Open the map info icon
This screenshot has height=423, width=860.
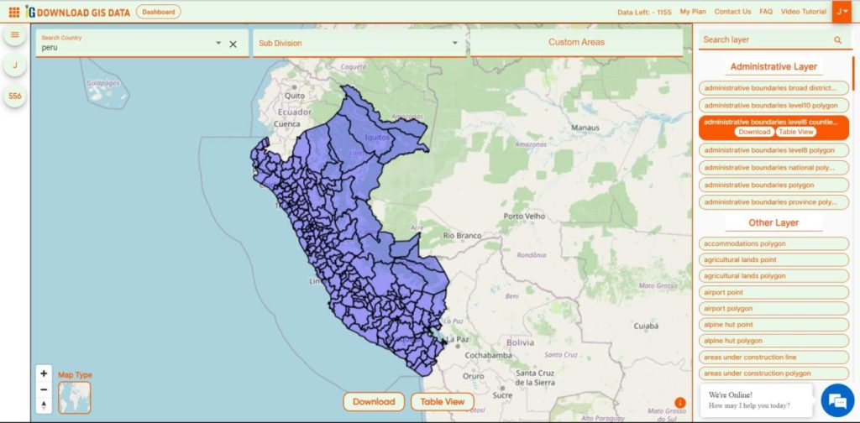tap(680, 403)
